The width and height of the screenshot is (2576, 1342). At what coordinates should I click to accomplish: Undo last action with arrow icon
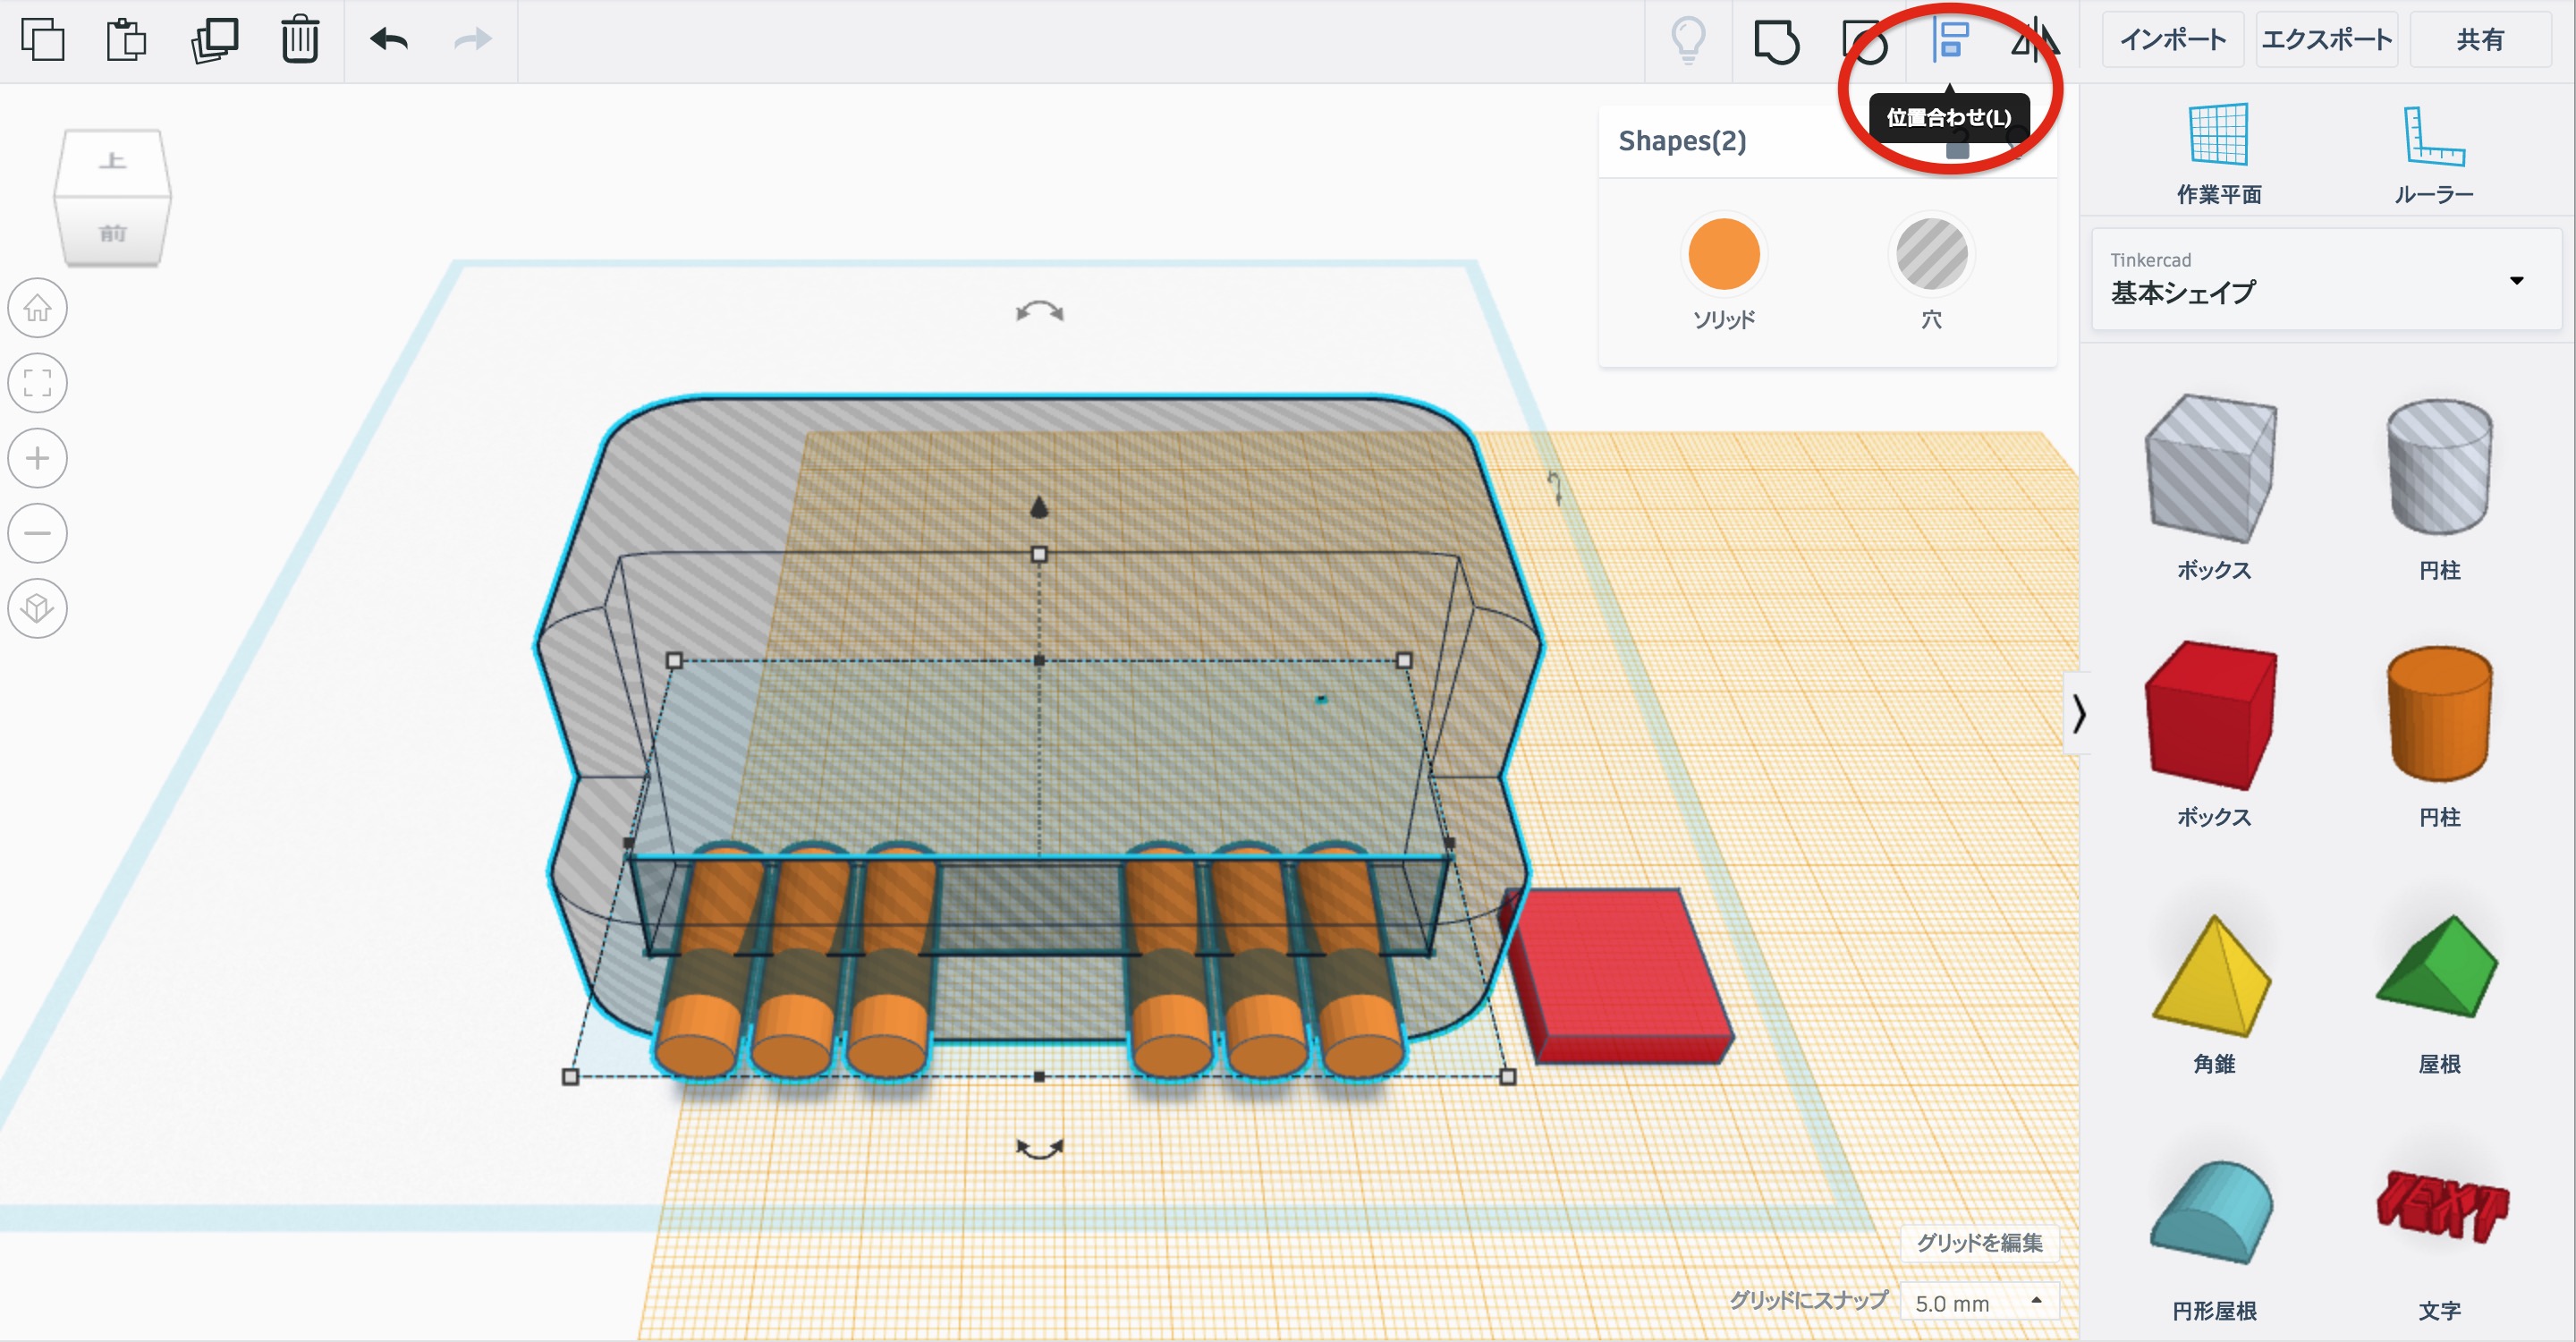click(x=389, y=40)
